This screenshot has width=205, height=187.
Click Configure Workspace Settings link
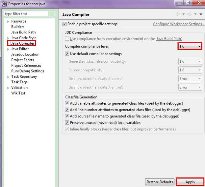point(179,24)
